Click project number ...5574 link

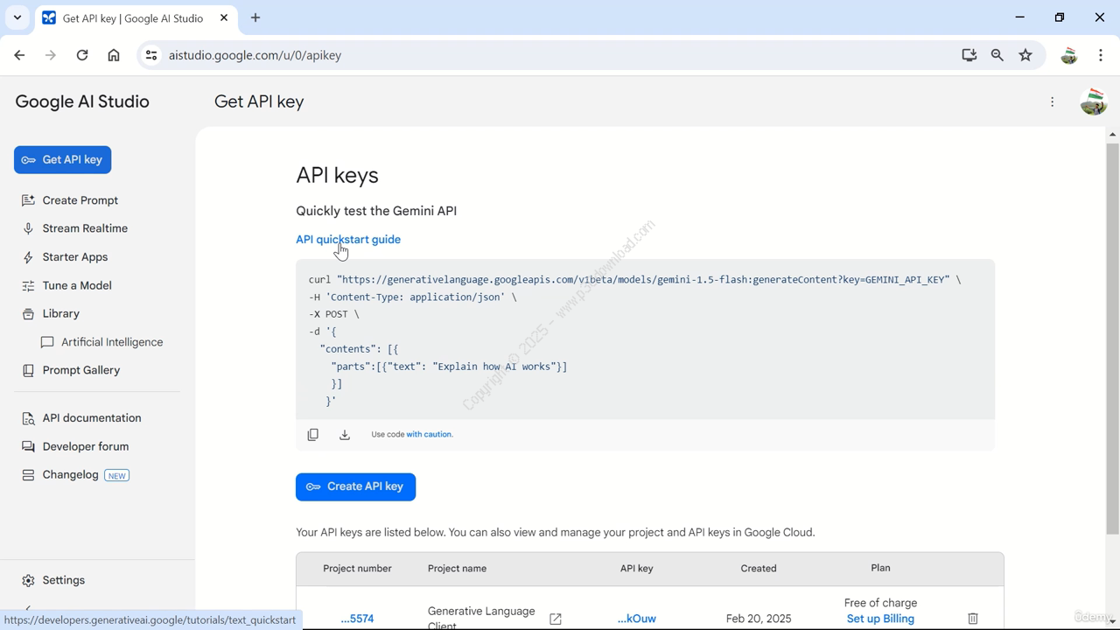[x=357, y=619]
